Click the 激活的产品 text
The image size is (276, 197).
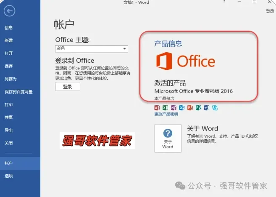[x=170, y=83]
